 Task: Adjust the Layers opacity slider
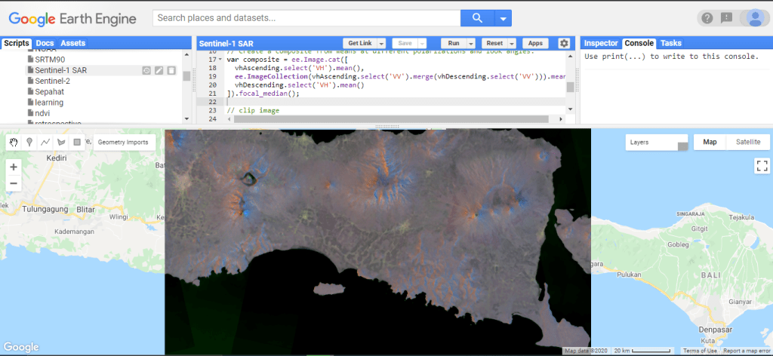coord(682,146)
